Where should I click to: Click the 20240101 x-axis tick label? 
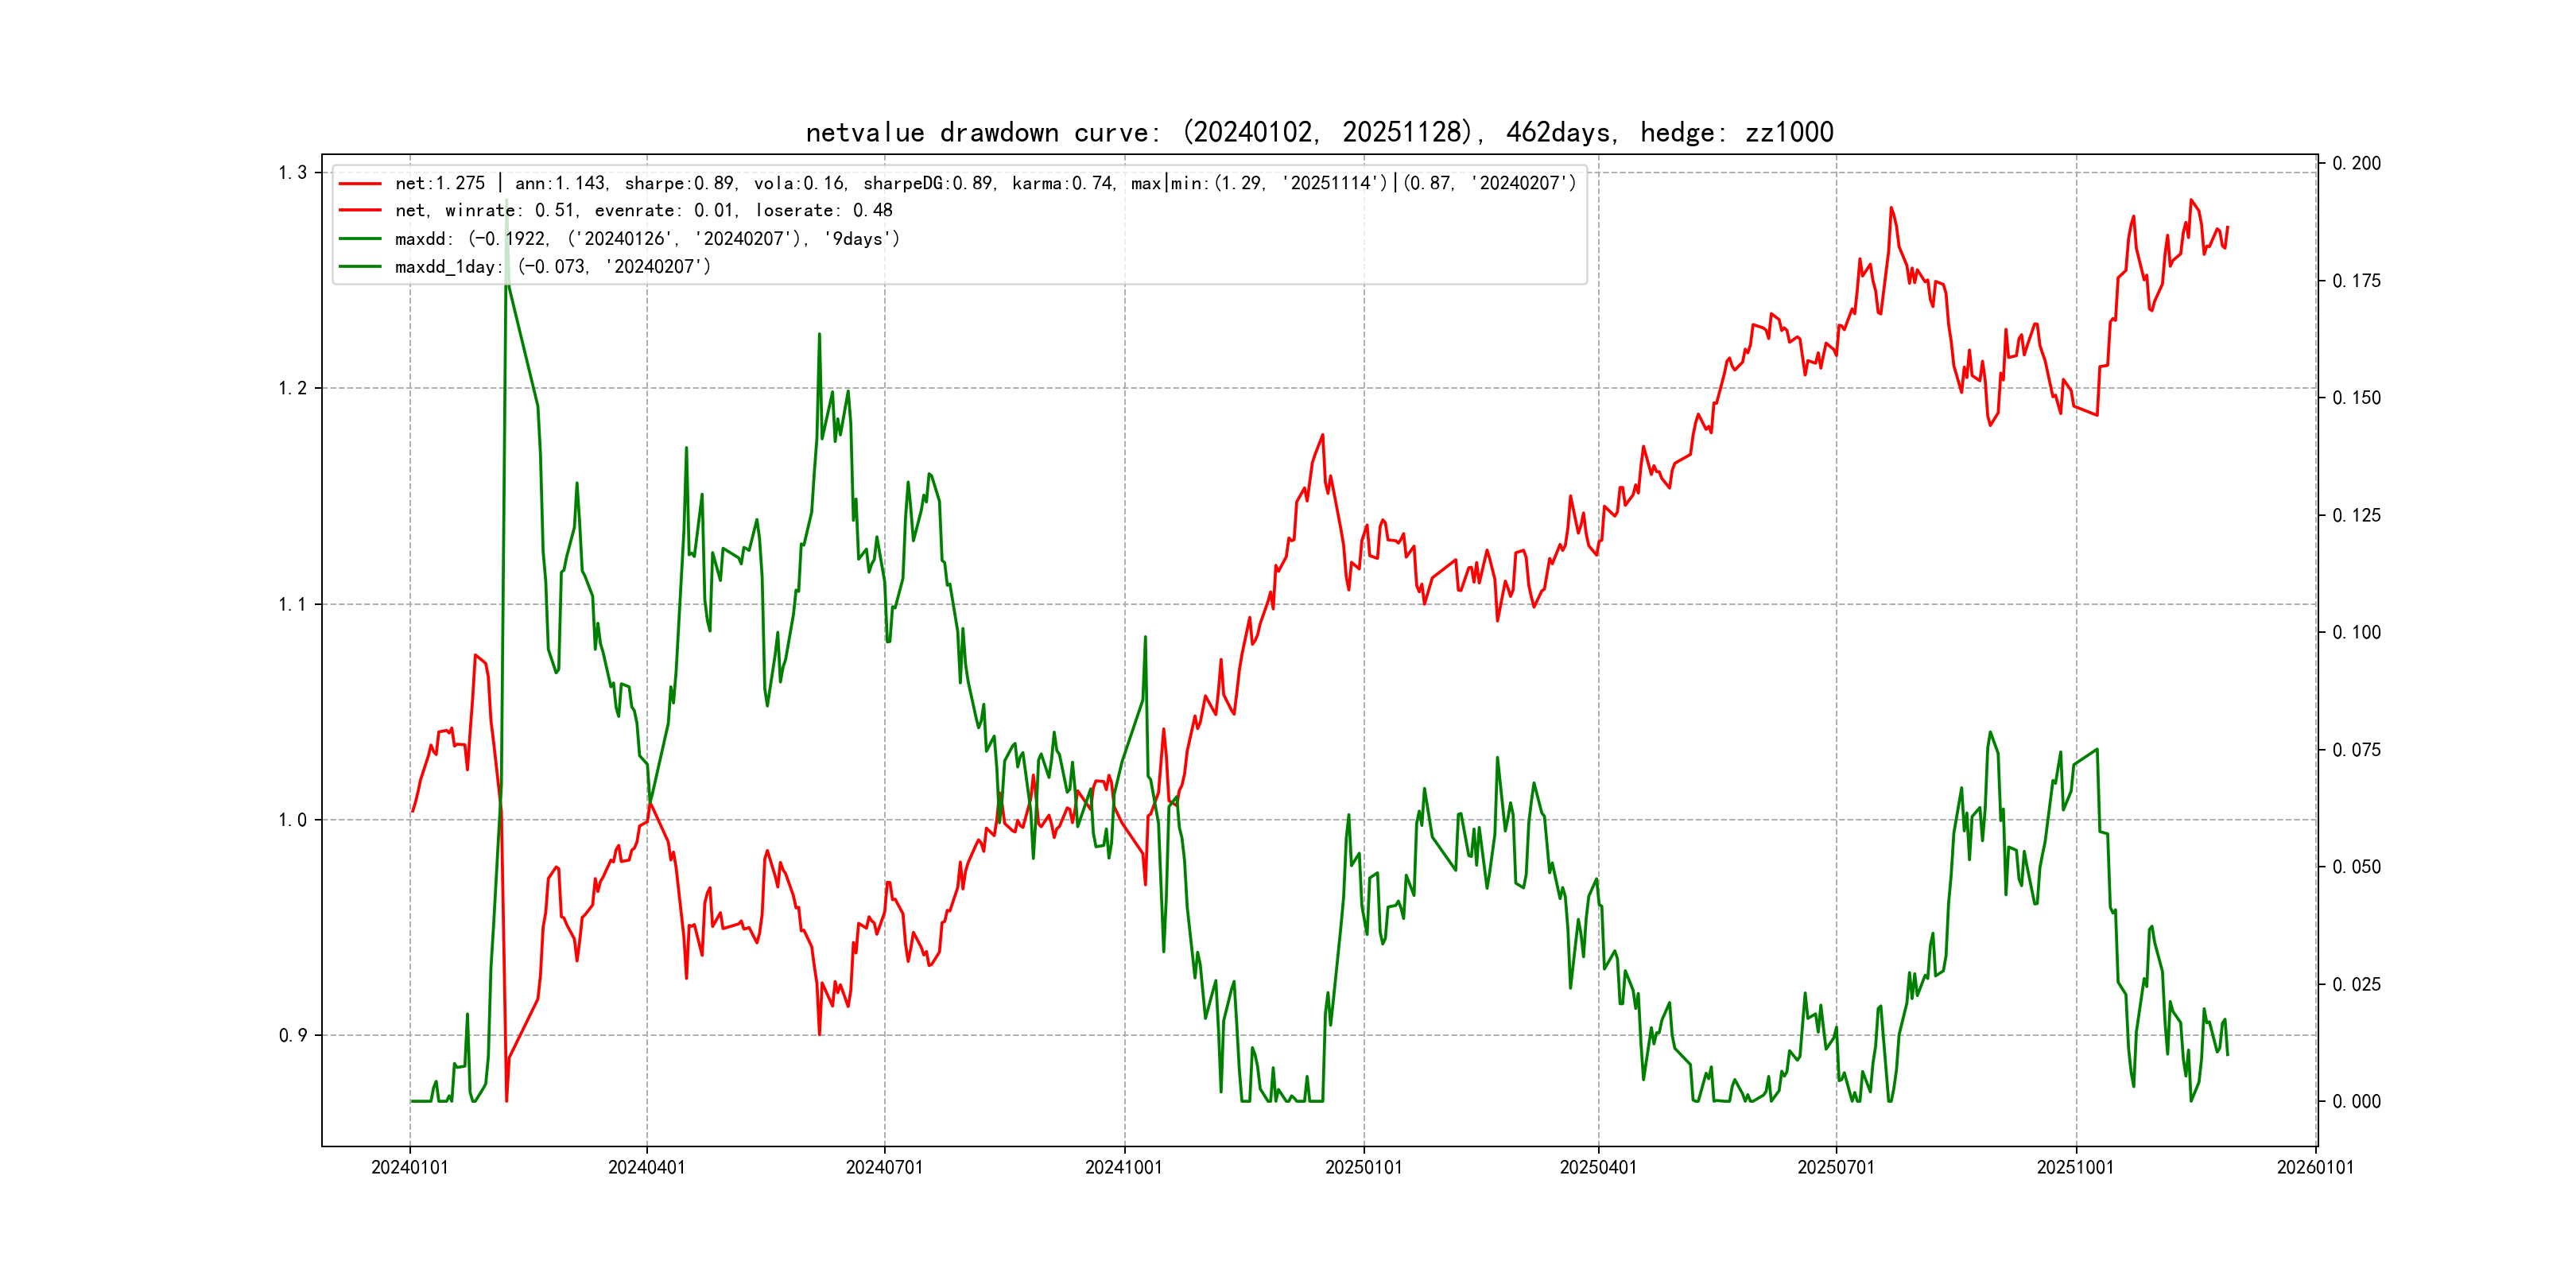pos(409,1167)
